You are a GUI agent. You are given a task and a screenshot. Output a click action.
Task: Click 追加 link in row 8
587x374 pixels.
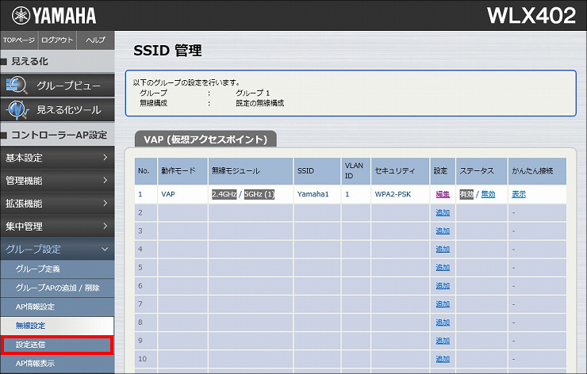(x=443, y=322)
